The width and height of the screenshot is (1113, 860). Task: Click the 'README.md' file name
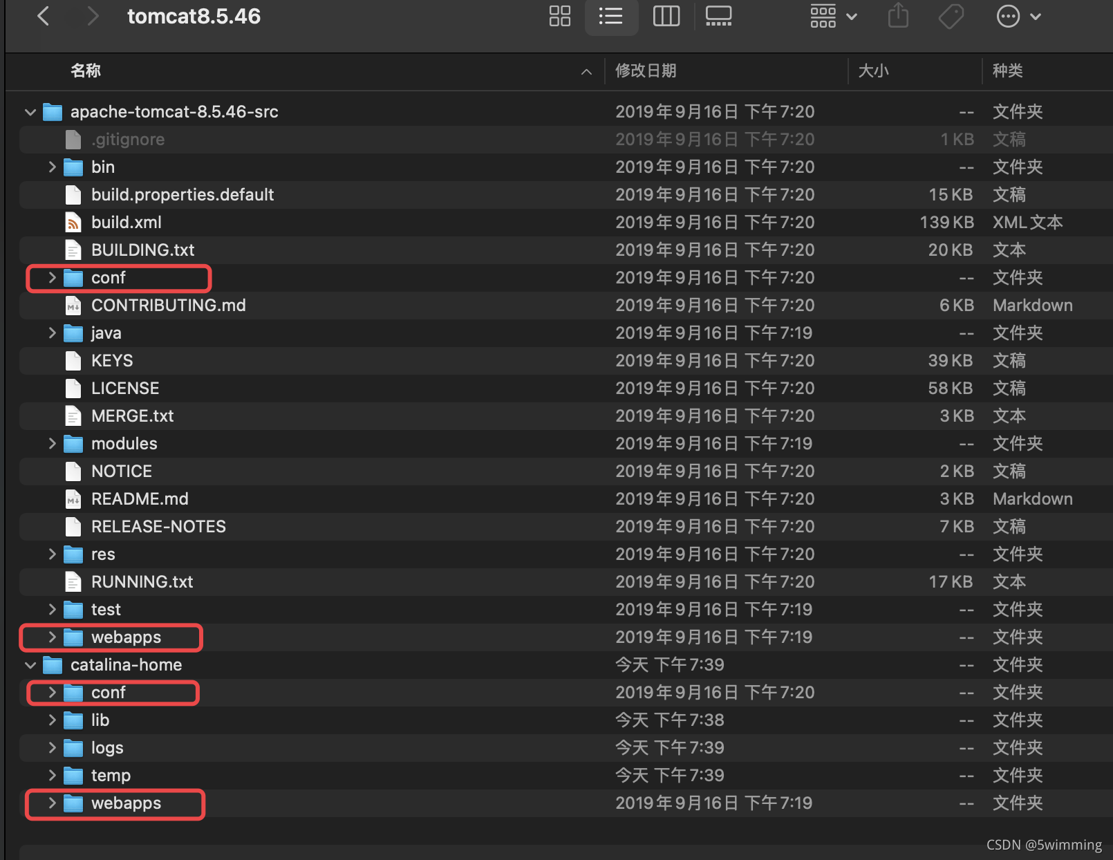click(x=140, y=498)
